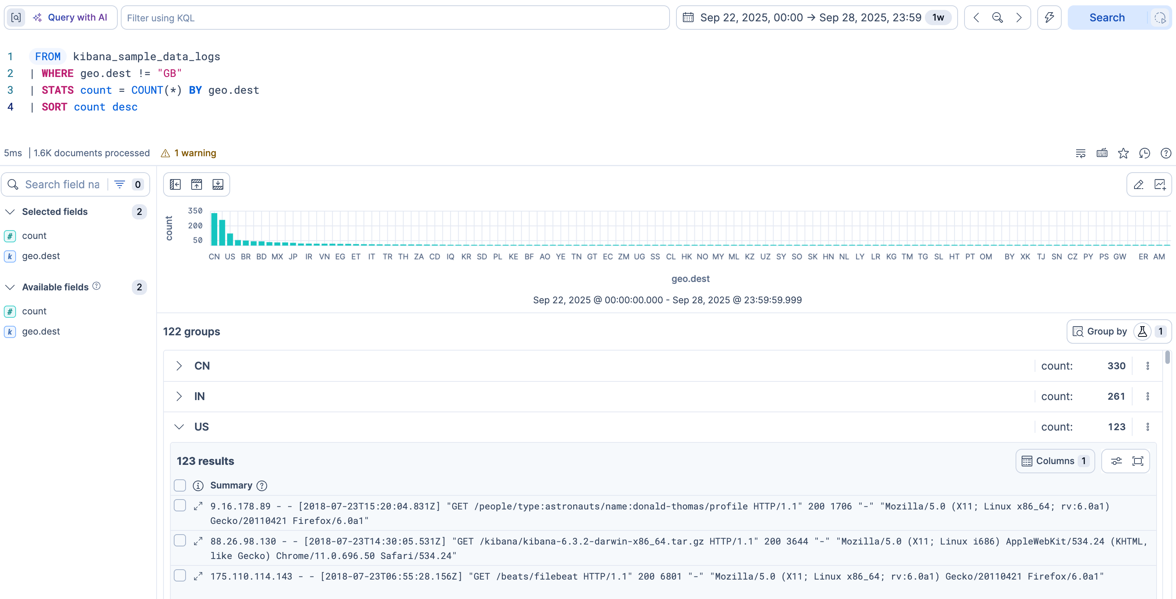Image resolution: width=1176 pixels, height=599 pixels.
Task: Check the 175.110.114.143 log row
Action: (180, 576)
